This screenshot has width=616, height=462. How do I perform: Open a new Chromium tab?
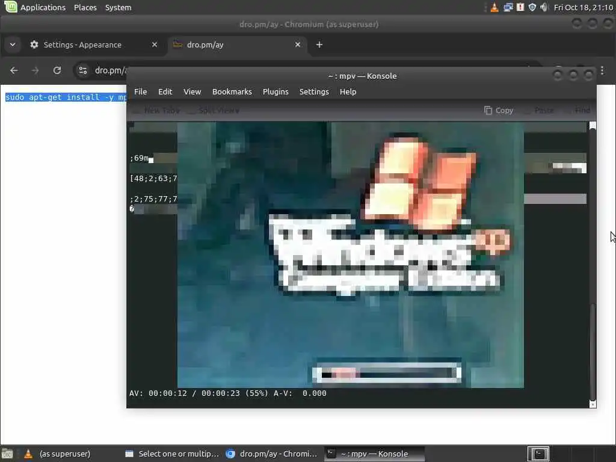pos(319,45)
